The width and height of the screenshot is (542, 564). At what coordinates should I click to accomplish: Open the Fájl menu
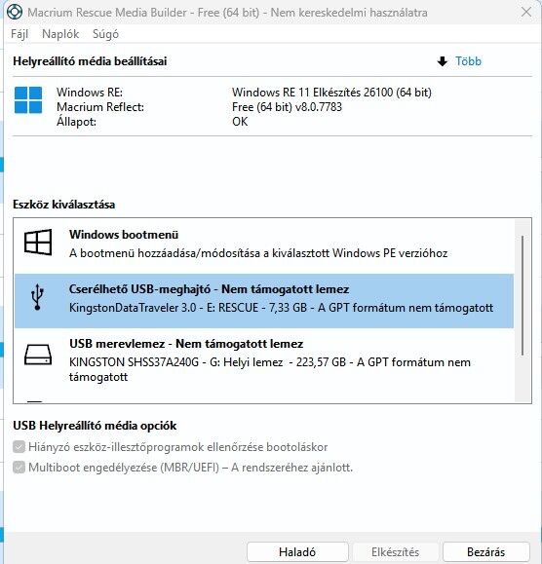pyautogui.click(x=19, y=34)
